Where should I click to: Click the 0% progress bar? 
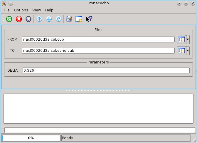[31, 138]
